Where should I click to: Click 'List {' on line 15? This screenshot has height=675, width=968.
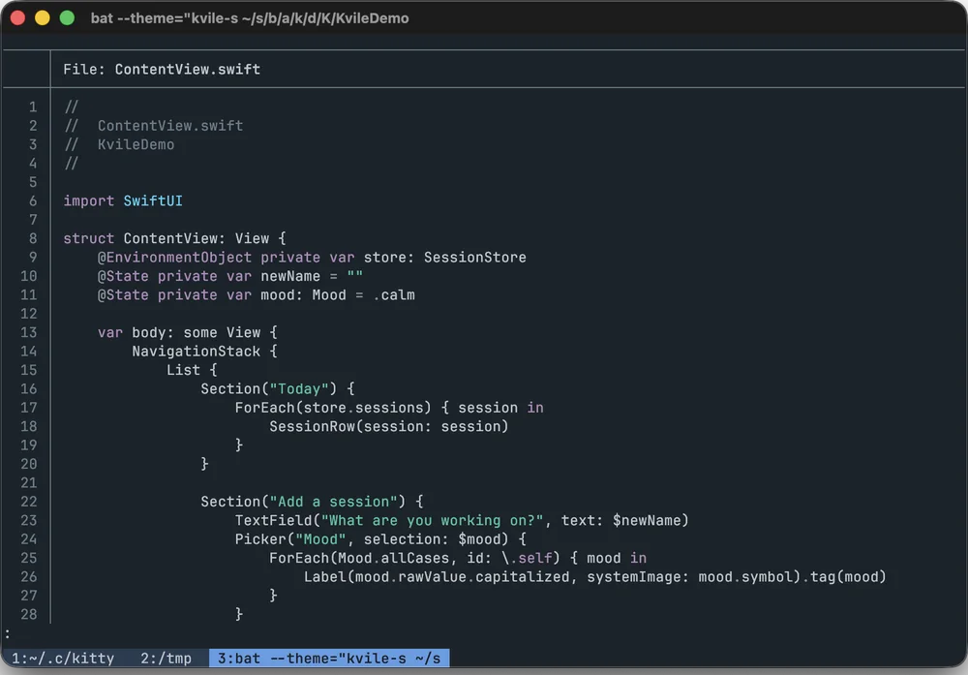click(192, 370)
